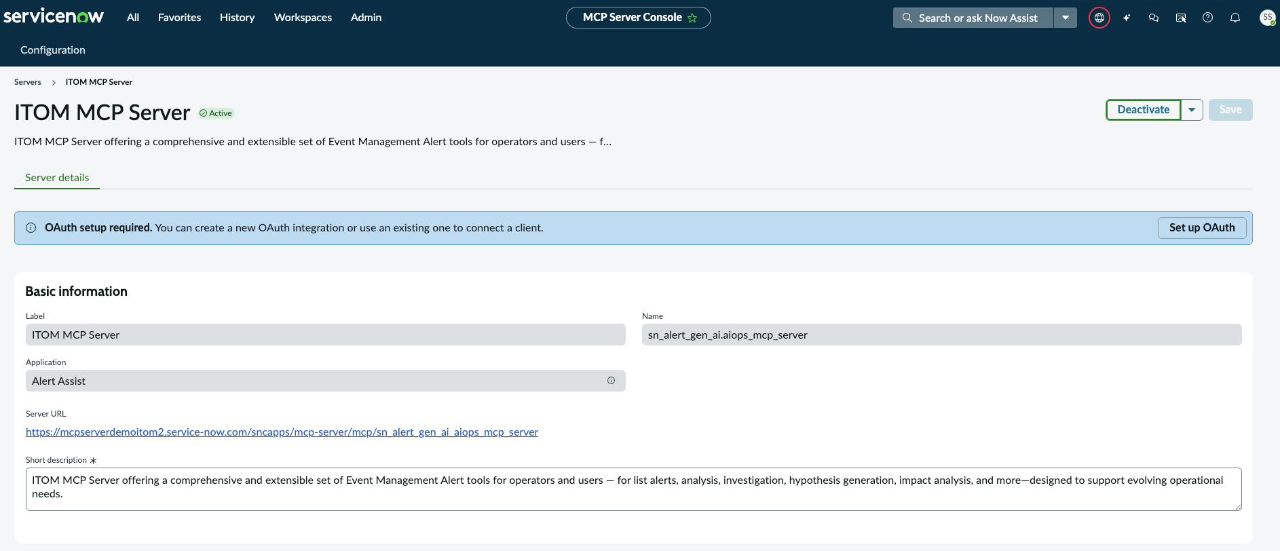Click the Active status badge
This screenshot has width=1280, height=551.
(x=217, y=113)
